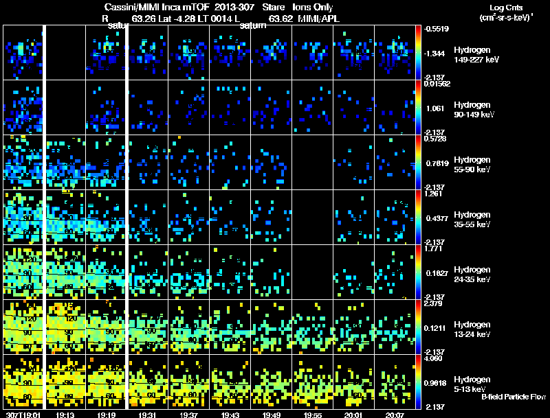Click the MIMI/APL text in the header
Screen dimensions: 550x418
pyautogui.click(x=318, y=19)
